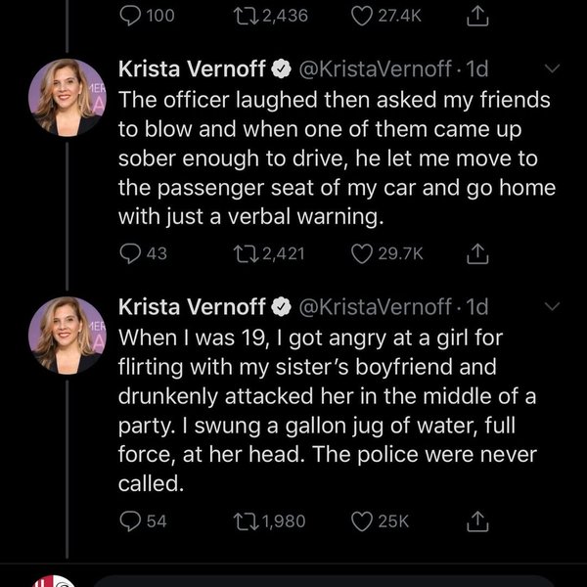Open options chevron on officer laughed tweet
Viewport: 587px width, 587px height.
[552, 70]
